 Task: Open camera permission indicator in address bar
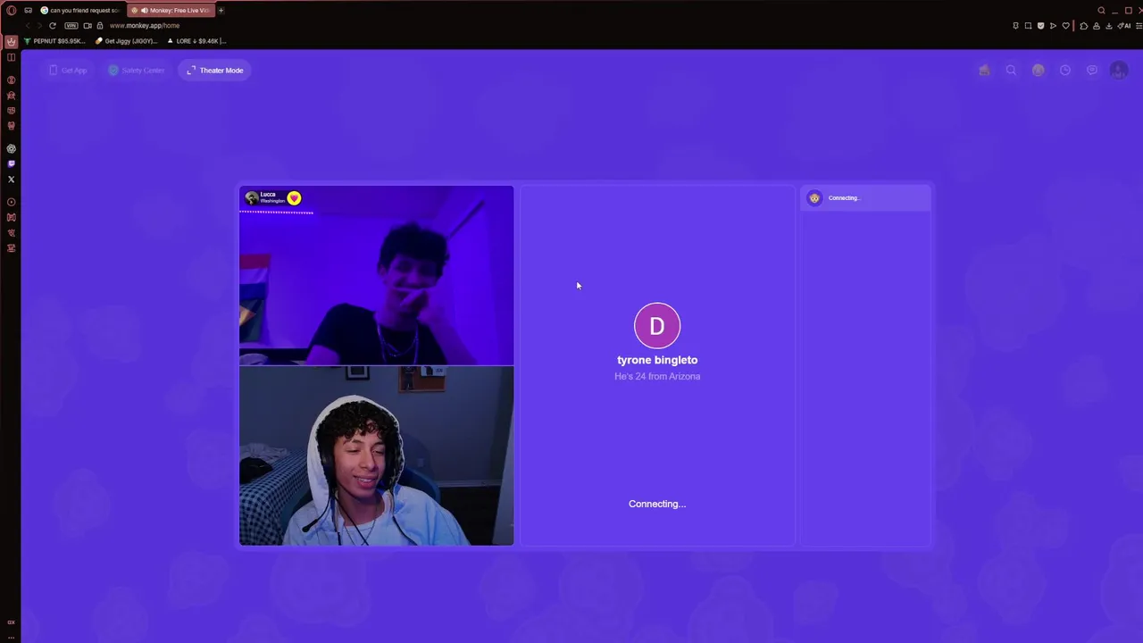click(x=88, y=26)
